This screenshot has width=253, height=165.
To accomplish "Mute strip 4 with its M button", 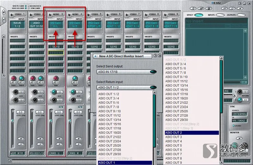I will [78, 138].
